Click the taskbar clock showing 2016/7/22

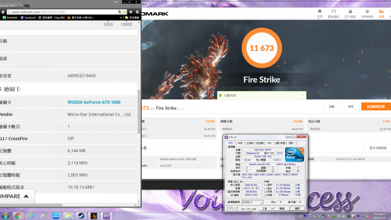pos(380,216)
